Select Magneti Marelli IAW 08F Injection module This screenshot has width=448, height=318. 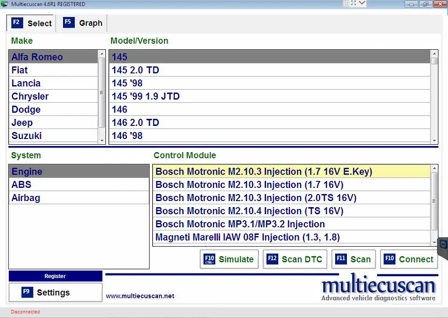tap(247, 238)
